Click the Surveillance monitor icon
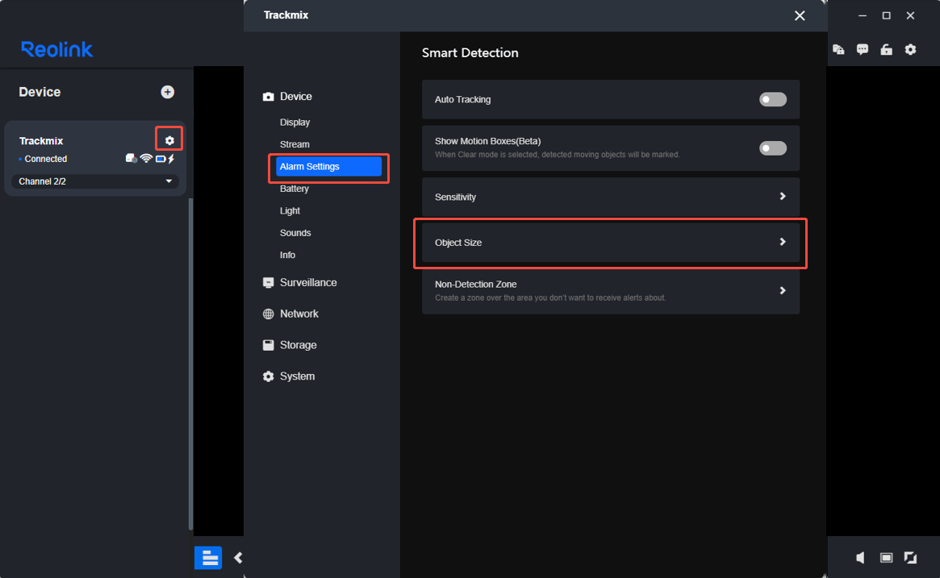Screen dimensions: 940x578 pos(268,283)
